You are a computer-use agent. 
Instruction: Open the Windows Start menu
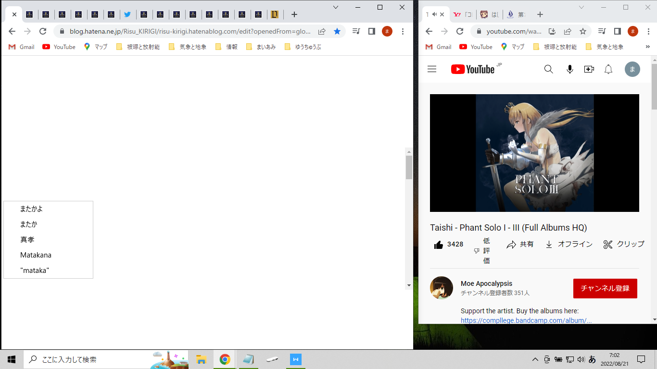12,359
